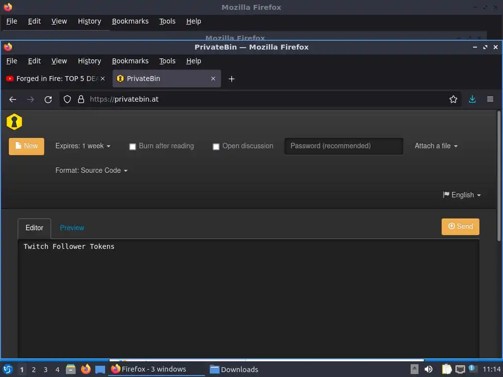Open Bookmarks menu in PrivateBin window
503x377 pixels.
(x=130, y=61)
